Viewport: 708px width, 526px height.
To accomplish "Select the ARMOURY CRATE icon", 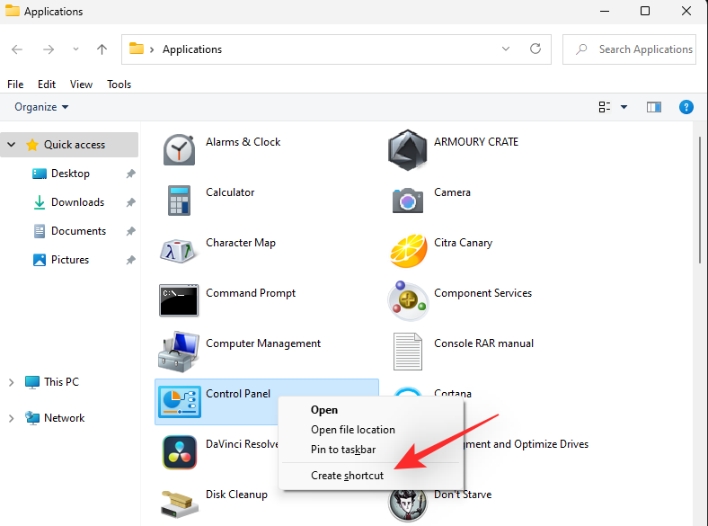I will (x=407, y=148).
